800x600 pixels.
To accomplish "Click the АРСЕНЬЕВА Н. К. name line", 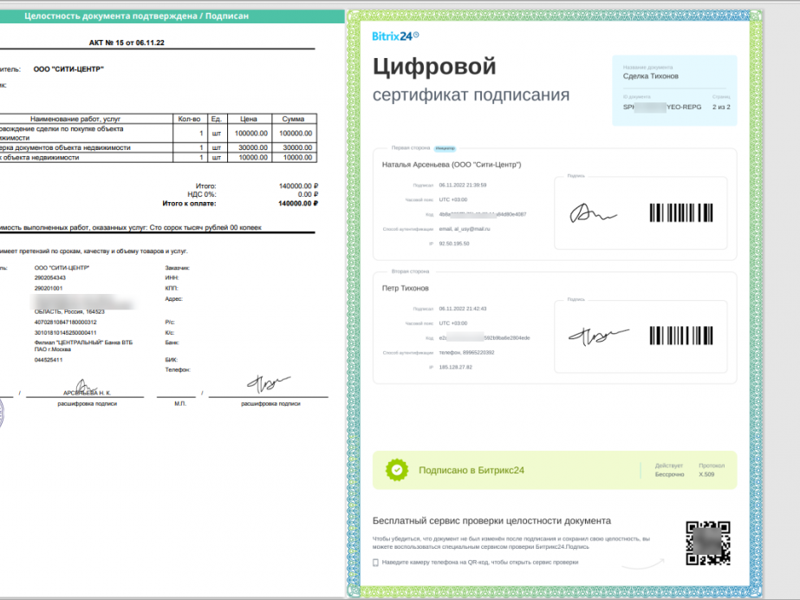I will pyautogui.click(x=87, y=393).
